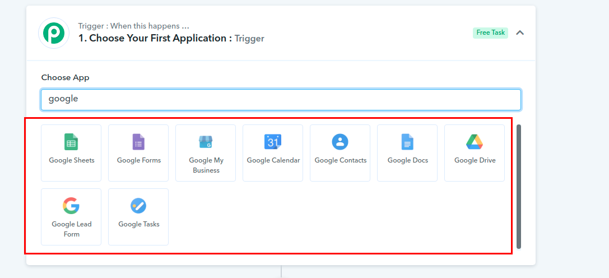Click the 'Google Drive' label text
The height and width of the screenshot is (278, 609).
pyautogui.click(x=475, y=160)
